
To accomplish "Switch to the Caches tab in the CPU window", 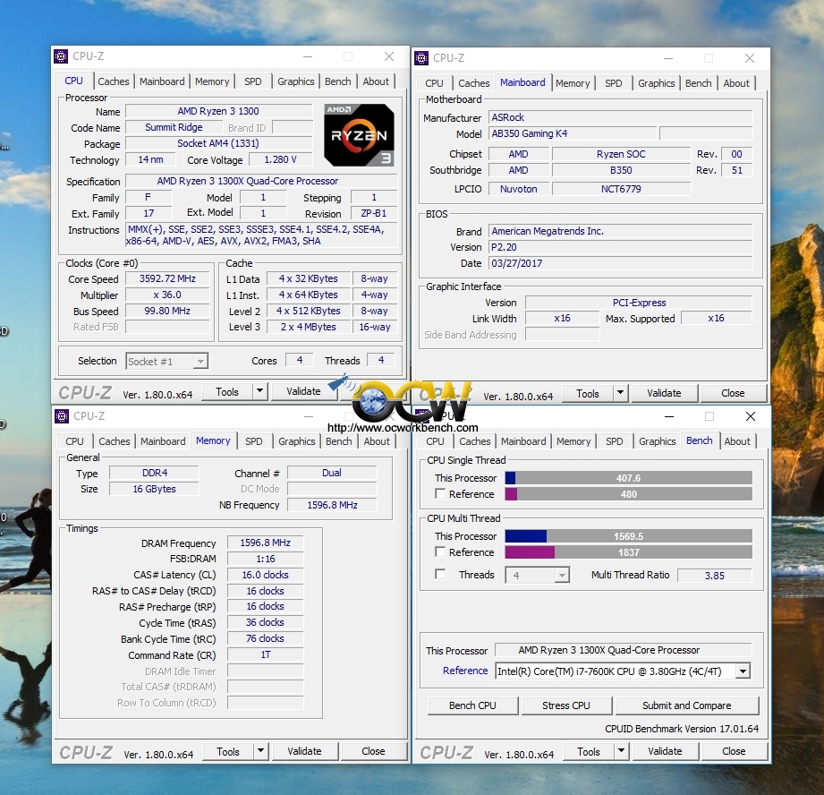I will pos(113,81).
